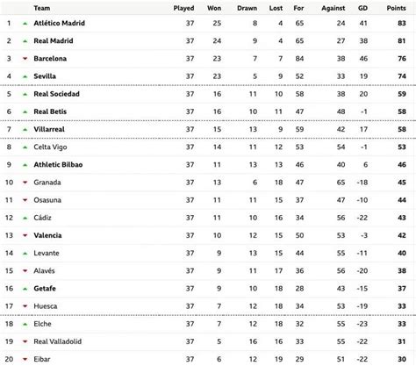Open the Real Sociedad team link

(x=56, y=94)
